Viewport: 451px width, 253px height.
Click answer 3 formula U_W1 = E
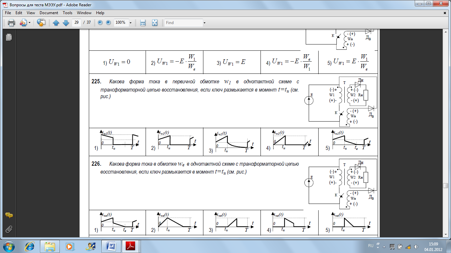tap(231, 62)
